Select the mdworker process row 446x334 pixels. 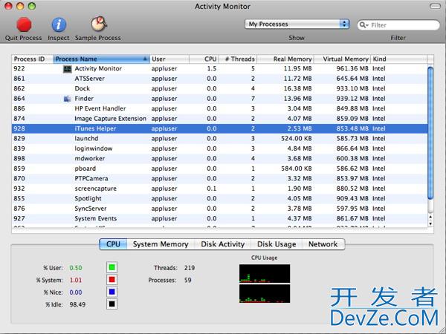point(219,159)
